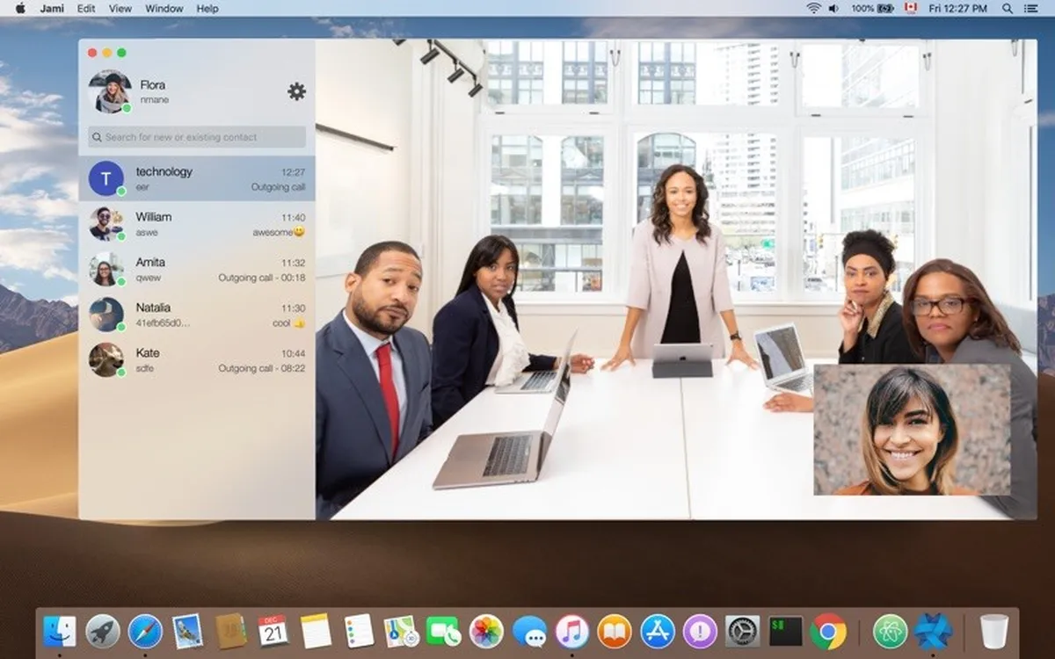The height and width of the screenshot is (659, 1055).
Task: Open App Store icon in Dock
Action: pyautogui.click(x=658, y=631)
